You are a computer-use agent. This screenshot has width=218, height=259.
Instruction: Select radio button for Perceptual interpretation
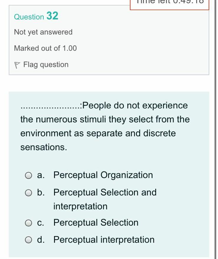[29, 240]
